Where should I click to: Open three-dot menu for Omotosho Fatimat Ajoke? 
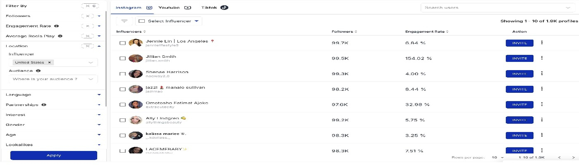tap(542, 104)
